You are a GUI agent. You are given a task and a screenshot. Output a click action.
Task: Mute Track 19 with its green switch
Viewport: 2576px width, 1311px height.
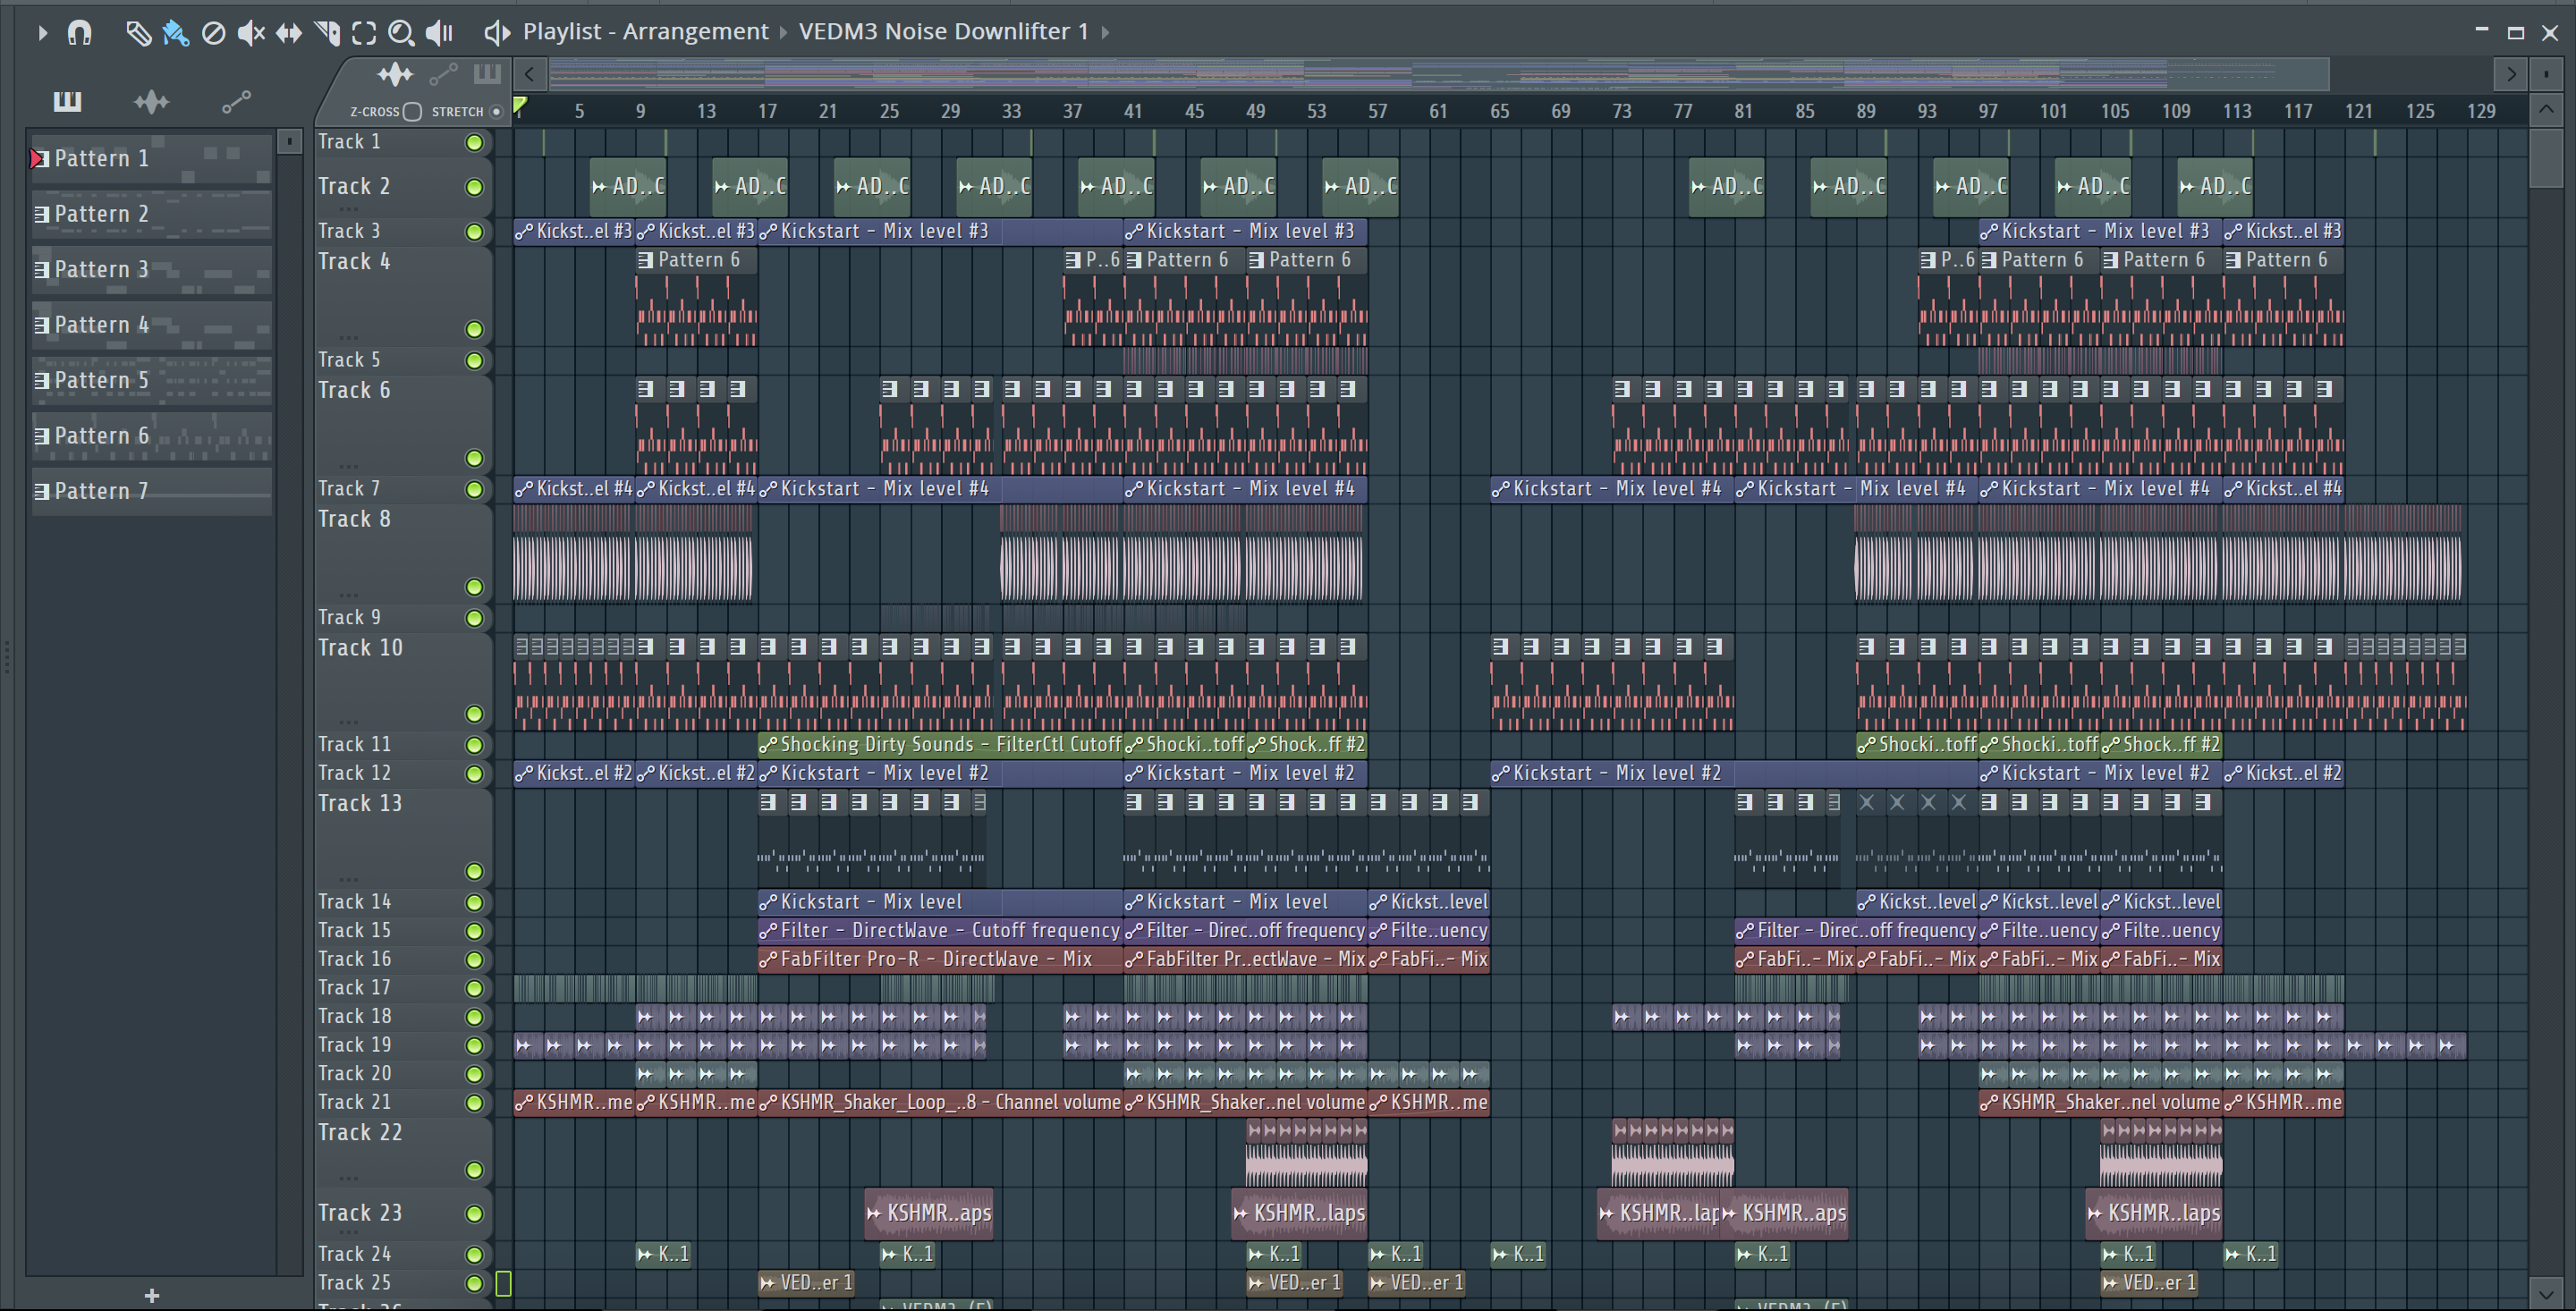(x=474, y=1045)
